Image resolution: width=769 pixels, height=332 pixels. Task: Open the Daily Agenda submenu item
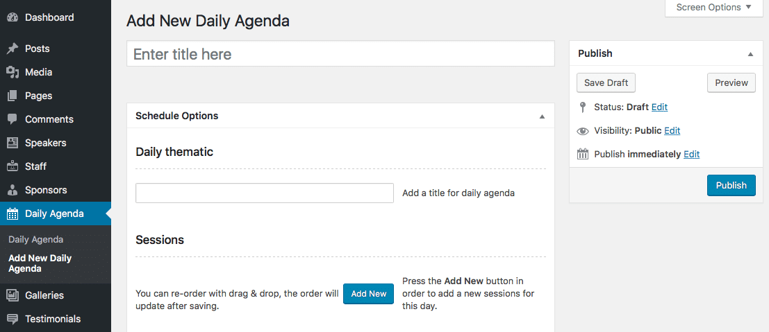click(x=36, y=239)
